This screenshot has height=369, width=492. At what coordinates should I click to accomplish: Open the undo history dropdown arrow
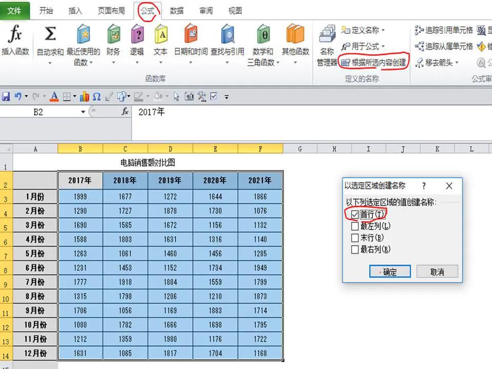point(26,96)
